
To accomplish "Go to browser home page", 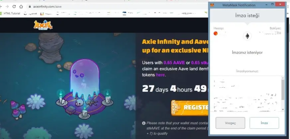I will click(x=21, y=6).
